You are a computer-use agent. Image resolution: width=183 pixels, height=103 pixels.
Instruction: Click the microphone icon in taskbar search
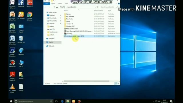pos(51,101)
